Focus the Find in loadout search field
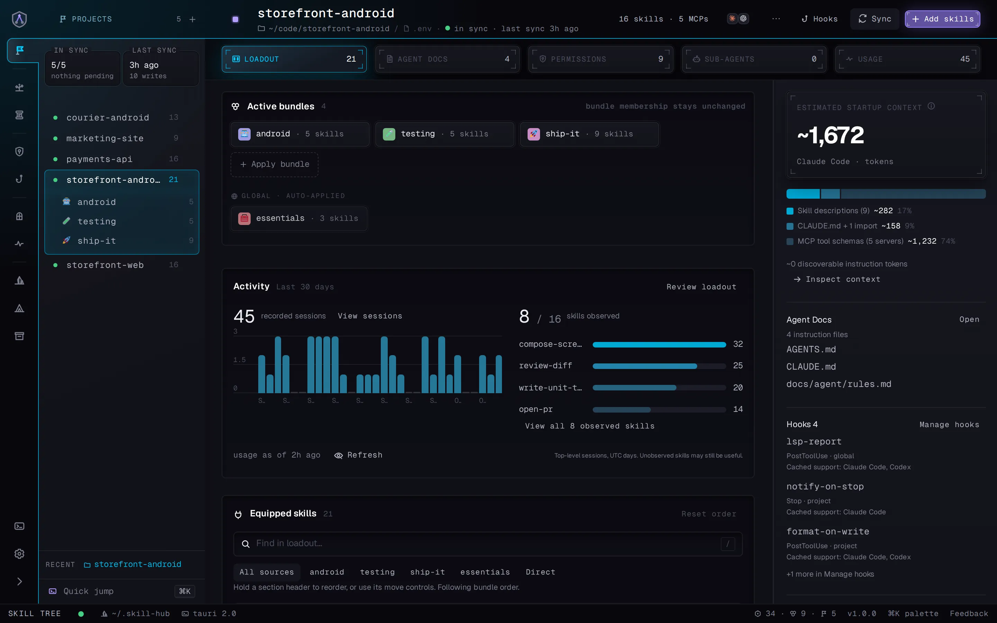The width and height of the screenshot is (997, 623). pyautogui.click(x=488, y=544)
